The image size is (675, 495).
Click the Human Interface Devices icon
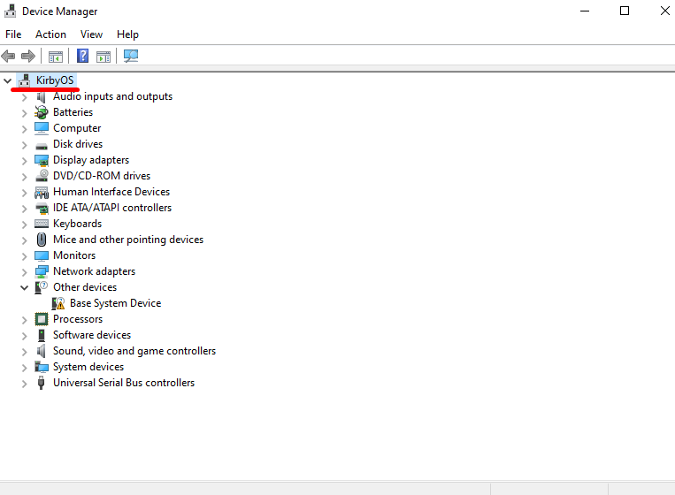[42, 192]
